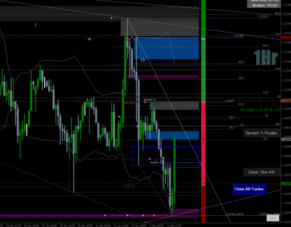
Task: Click the 1 Feb 11:00 time axis label
Action: (174, 225)
